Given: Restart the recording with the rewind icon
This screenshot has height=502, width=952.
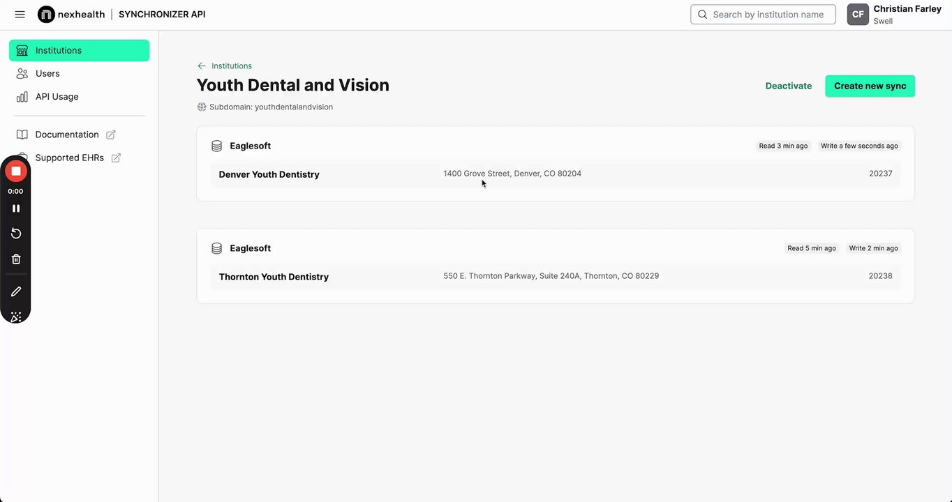Looking at the screenshot, I should pos(16,234).
